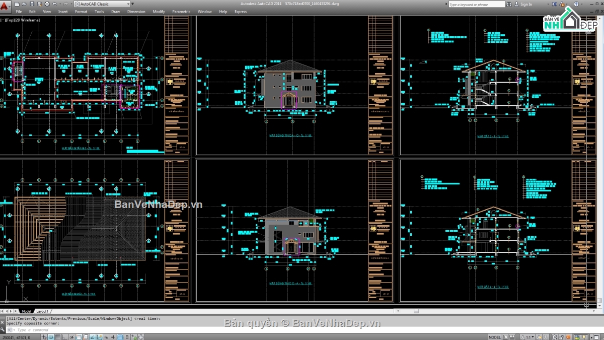Click the Plot printer icon

click(x=47, y=4)
